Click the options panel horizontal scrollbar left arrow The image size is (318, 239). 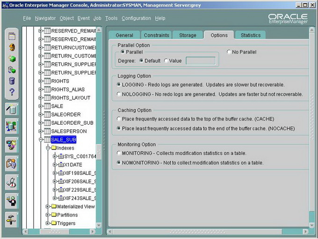pos(110,232)
